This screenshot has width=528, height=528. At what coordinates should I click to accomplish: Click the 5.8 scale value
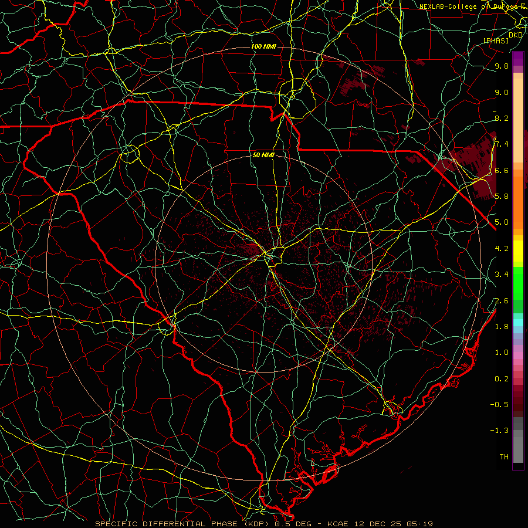tap(502, 197)
